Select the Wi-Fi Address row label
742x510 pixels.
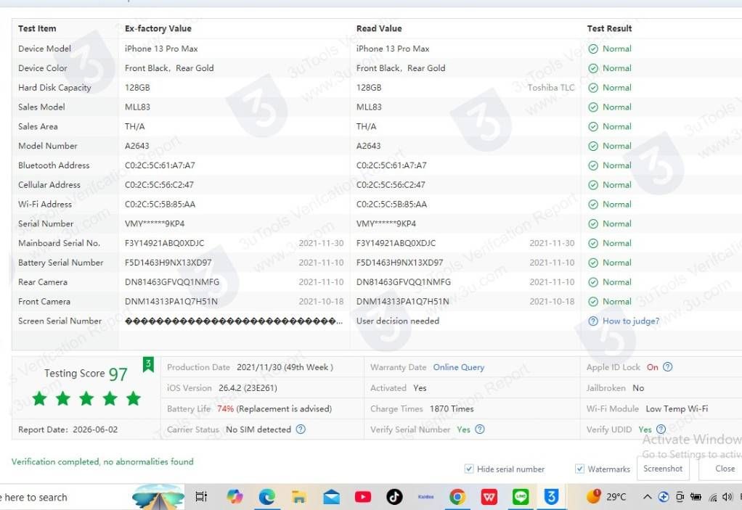(45, 204)
